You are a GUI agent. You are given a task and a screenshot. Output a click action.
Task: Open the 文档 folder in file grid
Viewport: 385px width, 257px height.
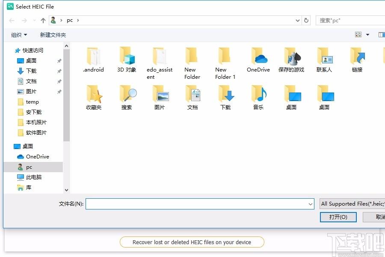[x=192, y=98]
